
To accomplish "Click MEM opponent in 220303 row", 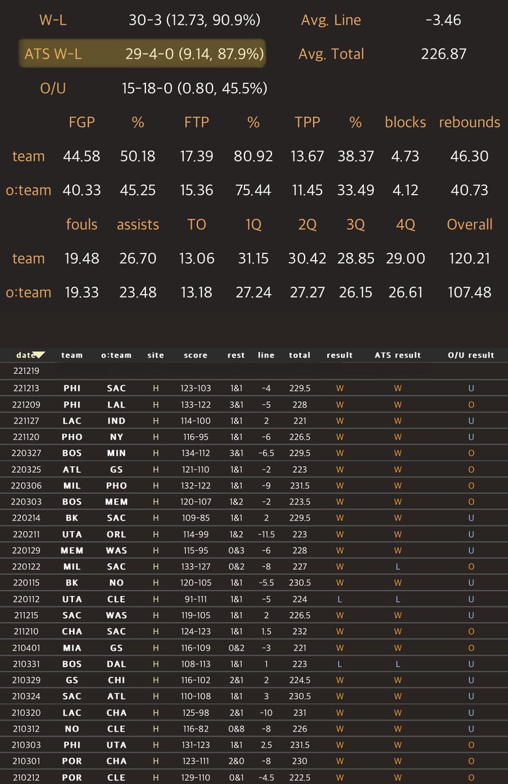I will tap(117, 502).
